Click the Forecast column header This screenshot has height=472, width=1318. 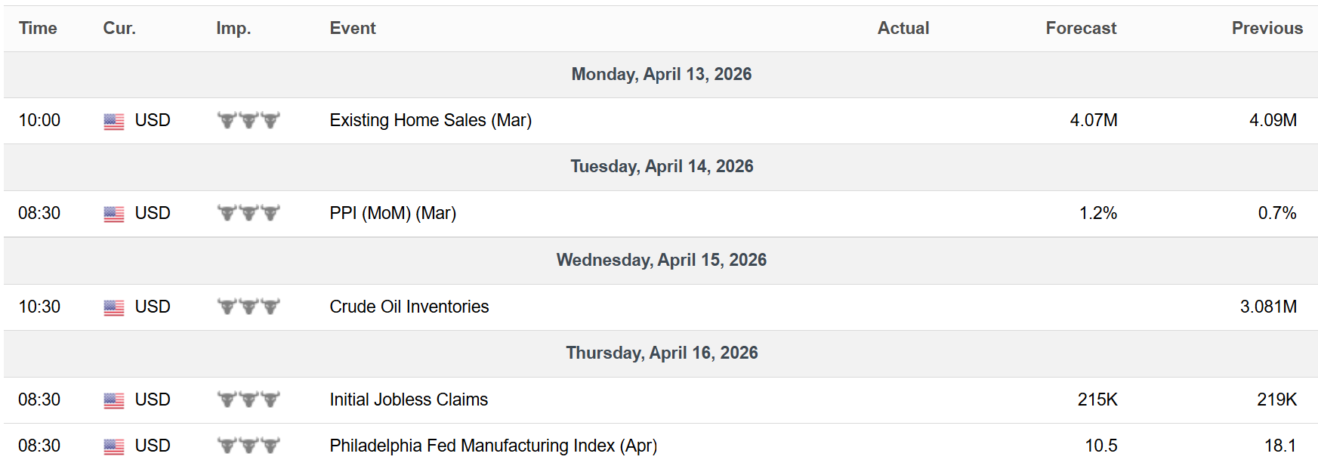(x=1080, y=28)
